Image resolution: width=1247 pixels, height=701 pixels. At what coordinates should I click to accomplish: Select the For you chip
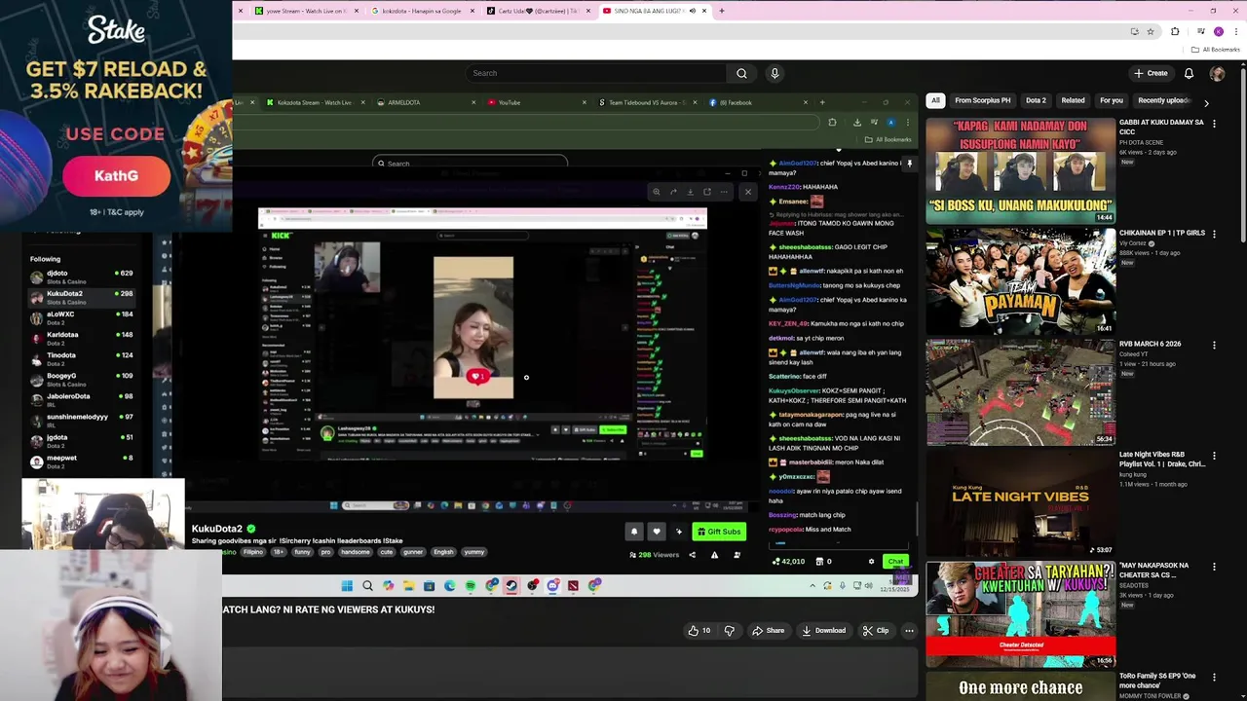point(1112,100)
